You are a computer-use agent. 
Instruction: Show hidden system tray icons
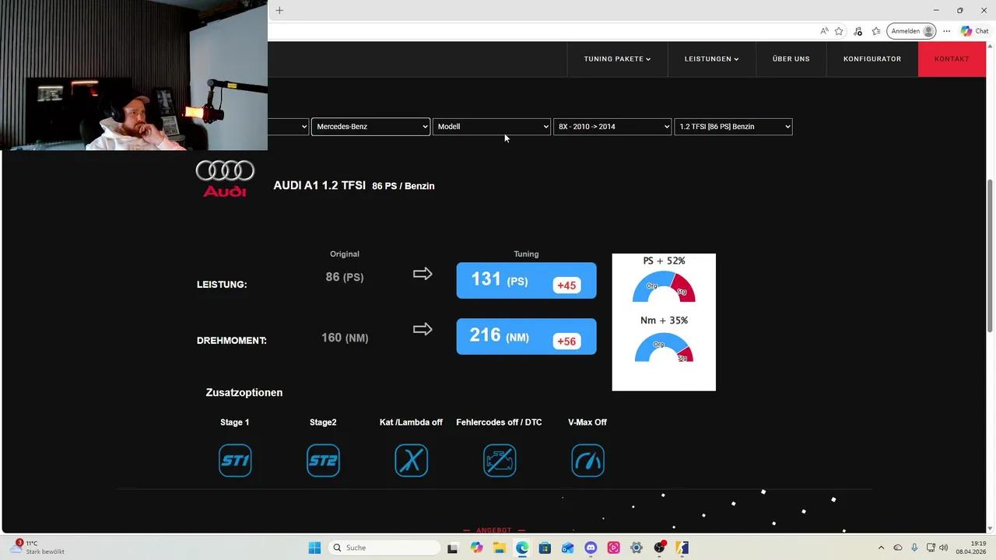(x=881, y=548)
